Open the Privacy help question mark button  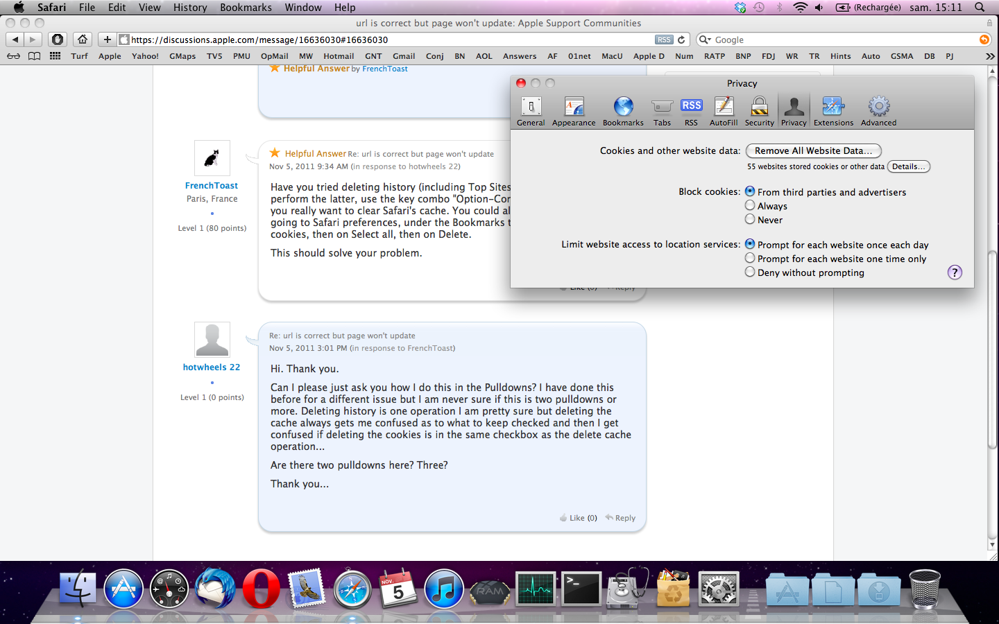(955, 272)
